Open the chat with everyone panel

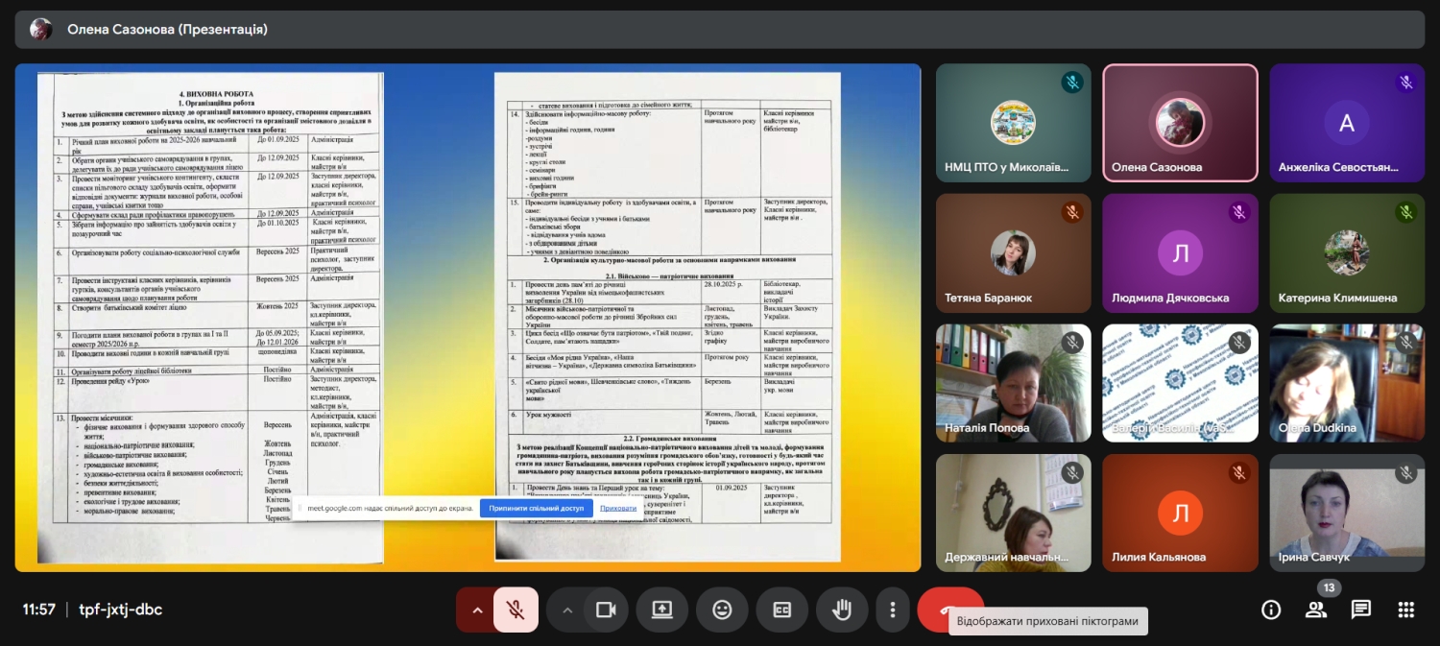(1360, 610)
